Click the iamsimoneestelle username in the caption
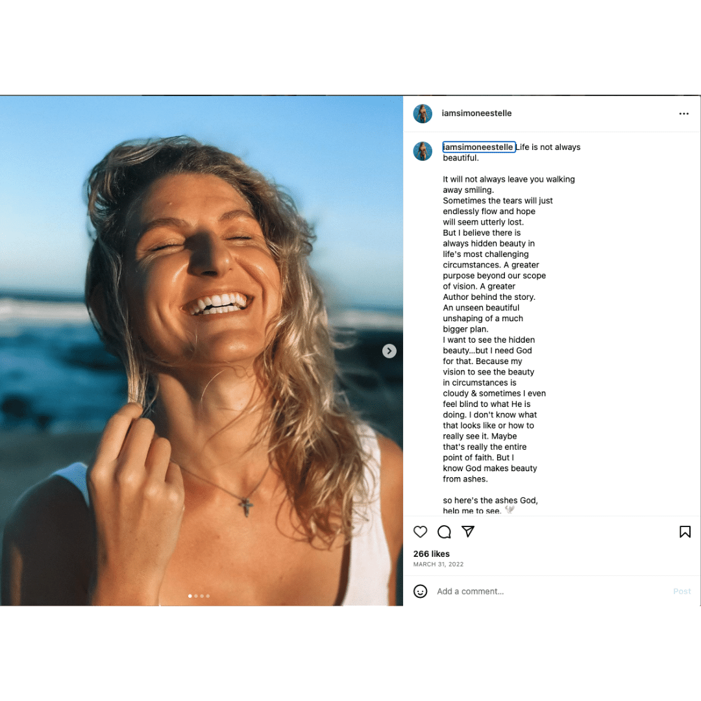This screenshot has height=701, width=701. coord(478,147)
